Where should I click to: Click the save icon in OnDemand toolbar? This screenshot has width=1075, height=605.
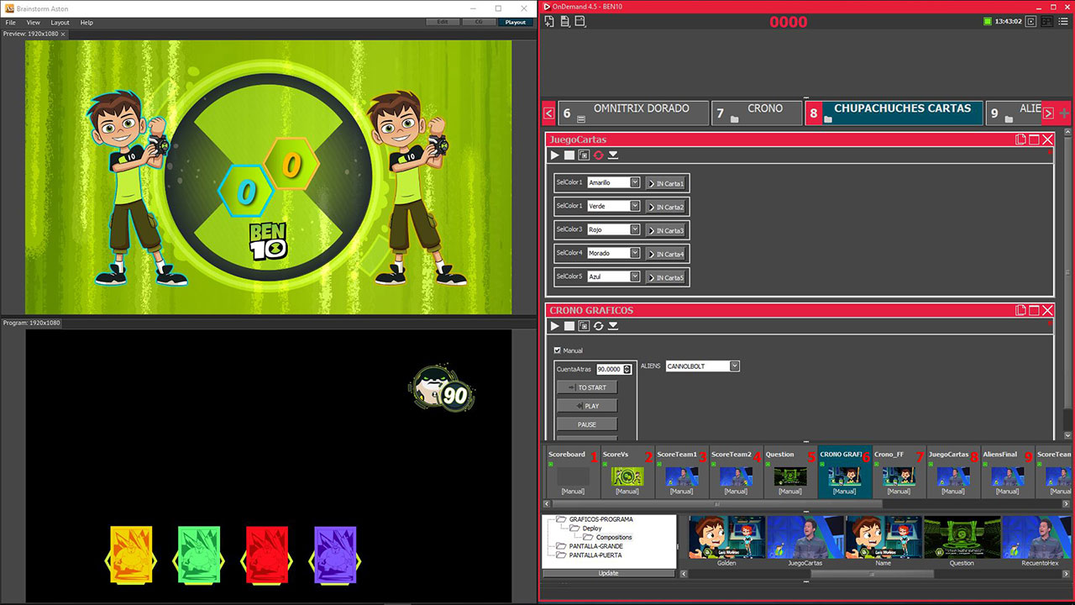click(x=579, y=22)
